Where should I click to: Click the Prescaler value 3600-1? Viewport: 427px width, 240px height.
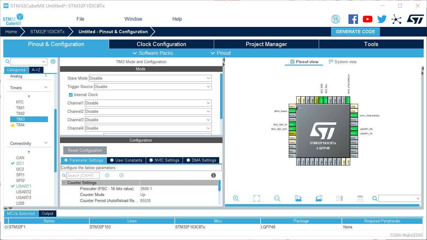click(146, 189)
